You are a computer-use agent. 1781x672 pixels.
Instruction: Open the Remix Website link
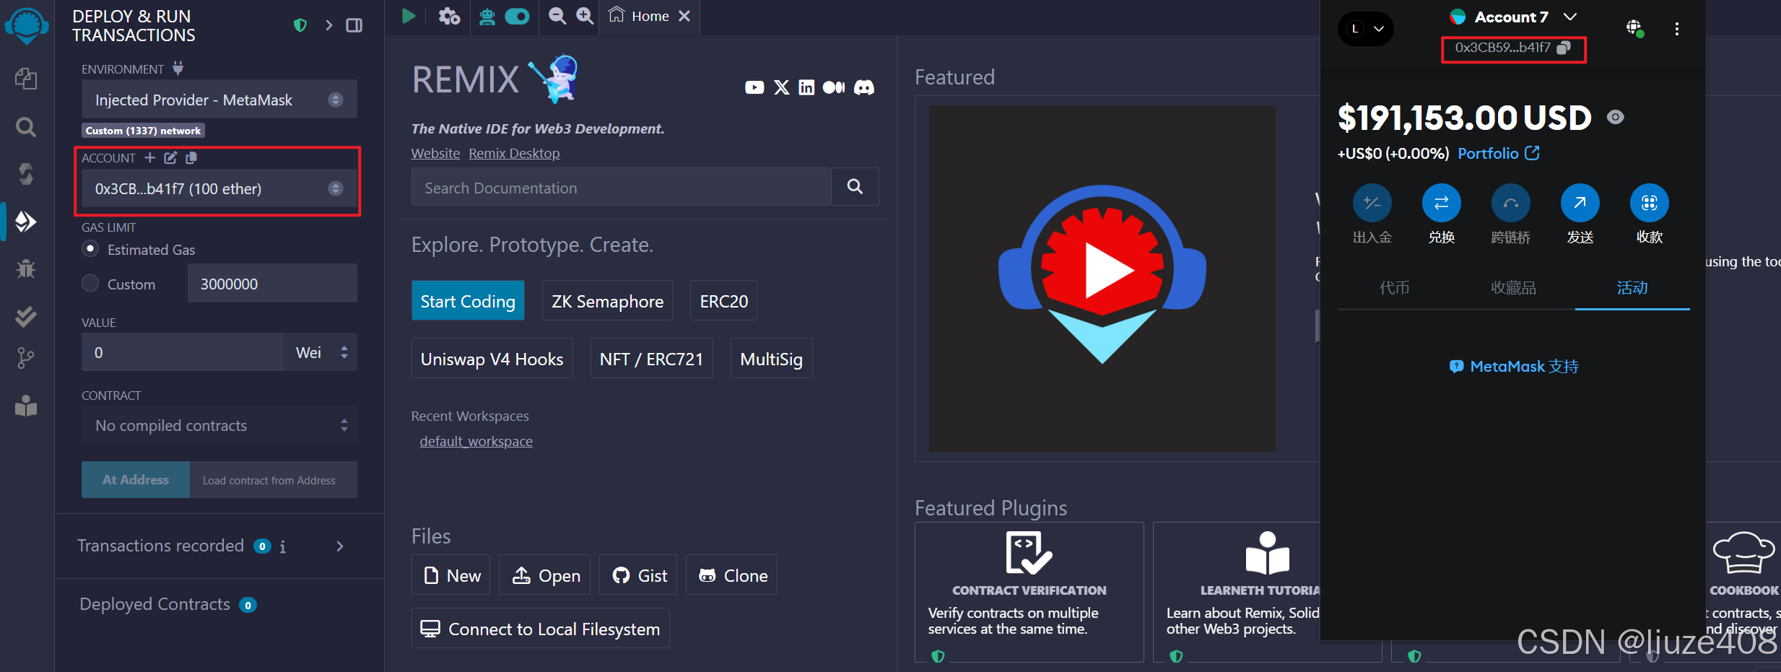tap(435, 153)
